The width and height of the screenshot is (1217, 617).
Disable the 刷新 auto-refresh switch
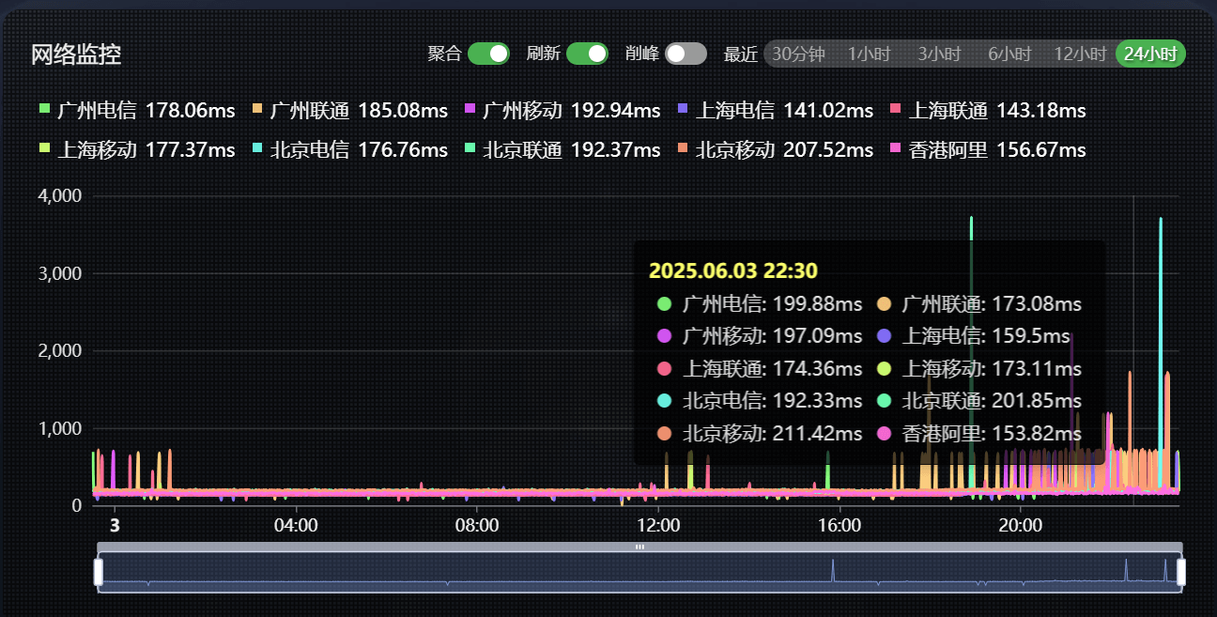click(x=587, y=54)
